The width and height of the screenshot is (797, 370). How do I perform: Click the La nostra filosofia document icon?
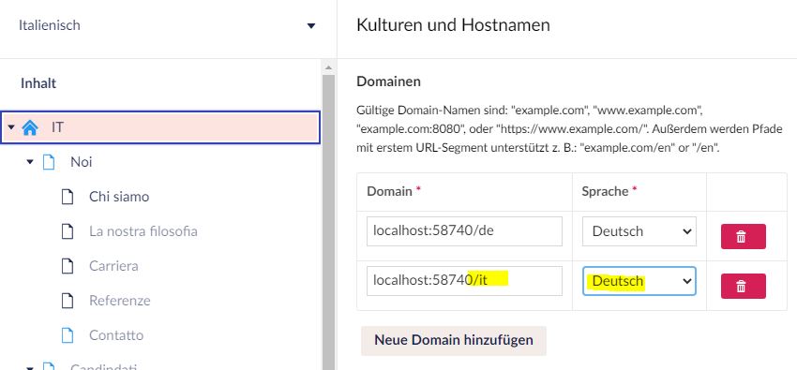click(x=68, y=231)
